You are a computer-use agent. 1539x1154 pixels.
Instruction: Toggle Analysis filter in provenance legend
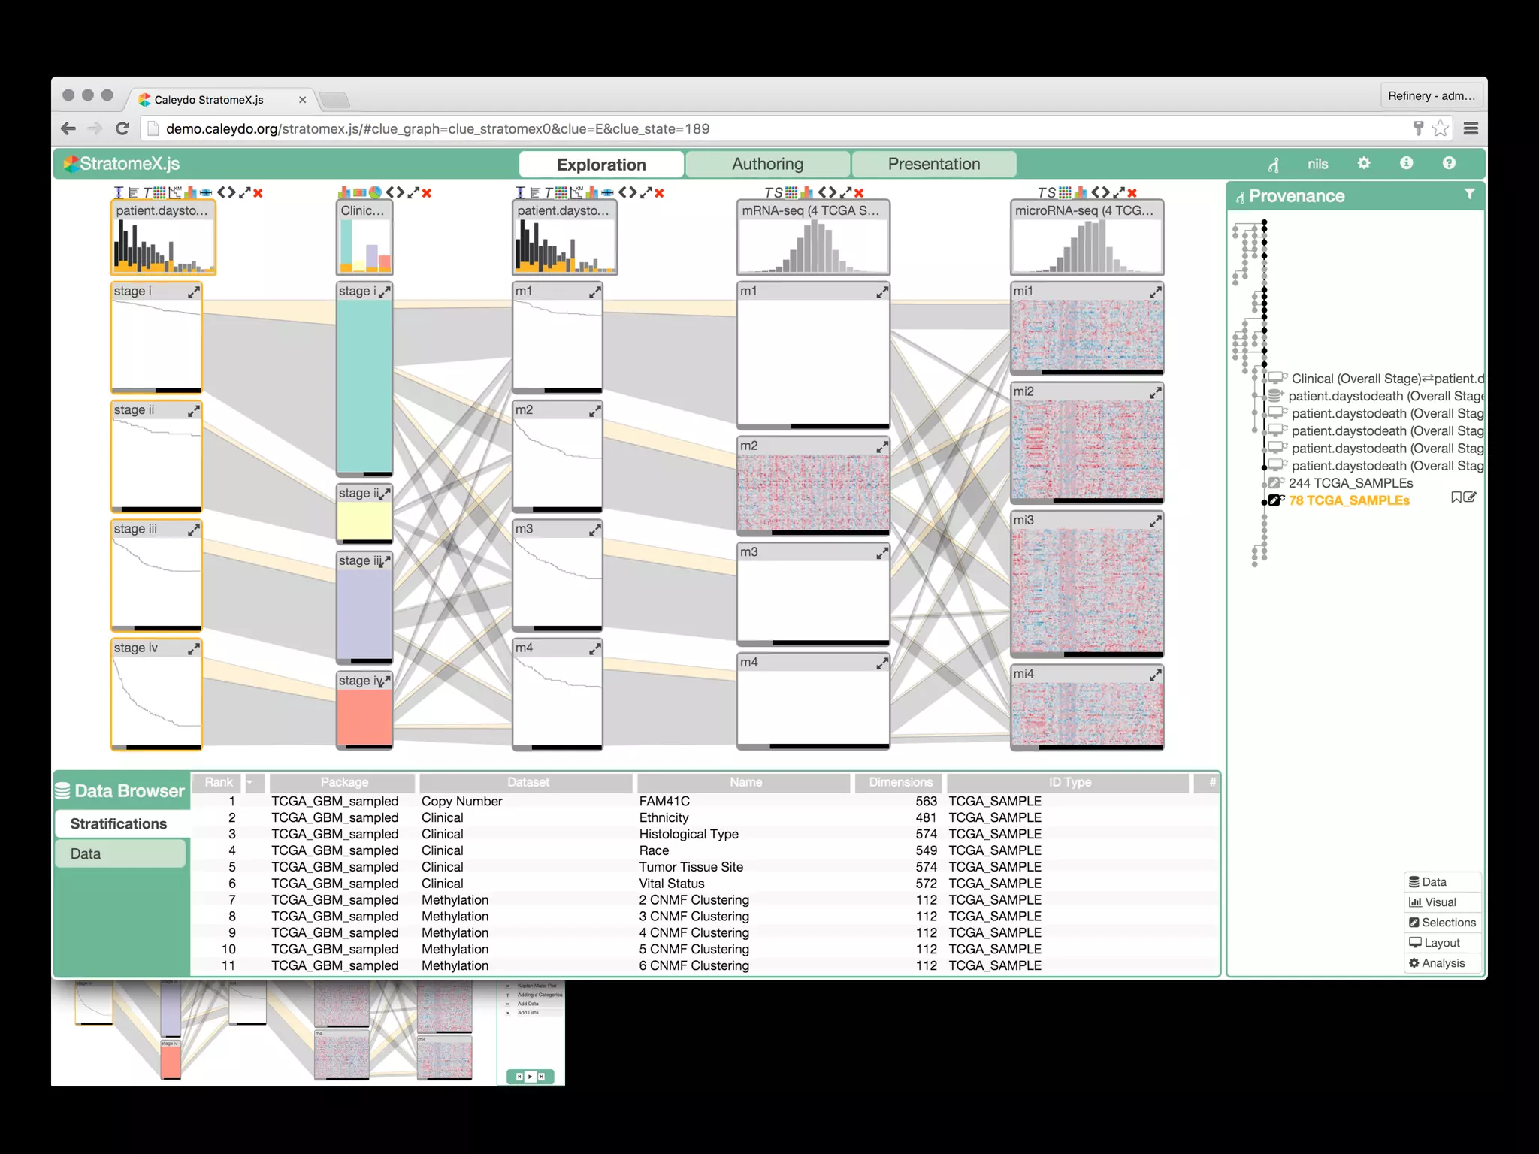[x=1442, y=963]
